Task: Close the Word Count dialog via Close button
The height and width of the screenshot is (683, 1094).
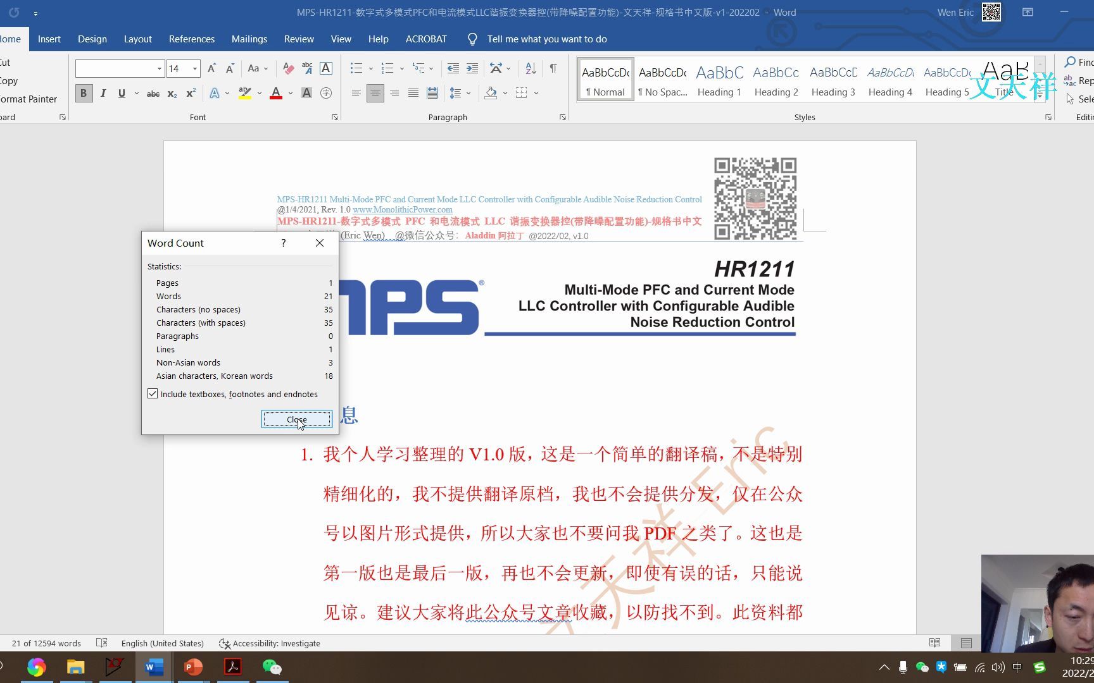Action: (x=296, y=419)
